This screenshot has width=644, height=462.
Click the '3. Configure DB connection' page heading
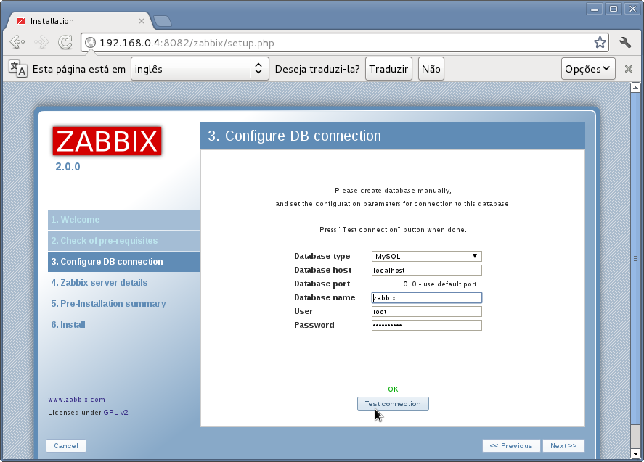click(x=294, y=136)
